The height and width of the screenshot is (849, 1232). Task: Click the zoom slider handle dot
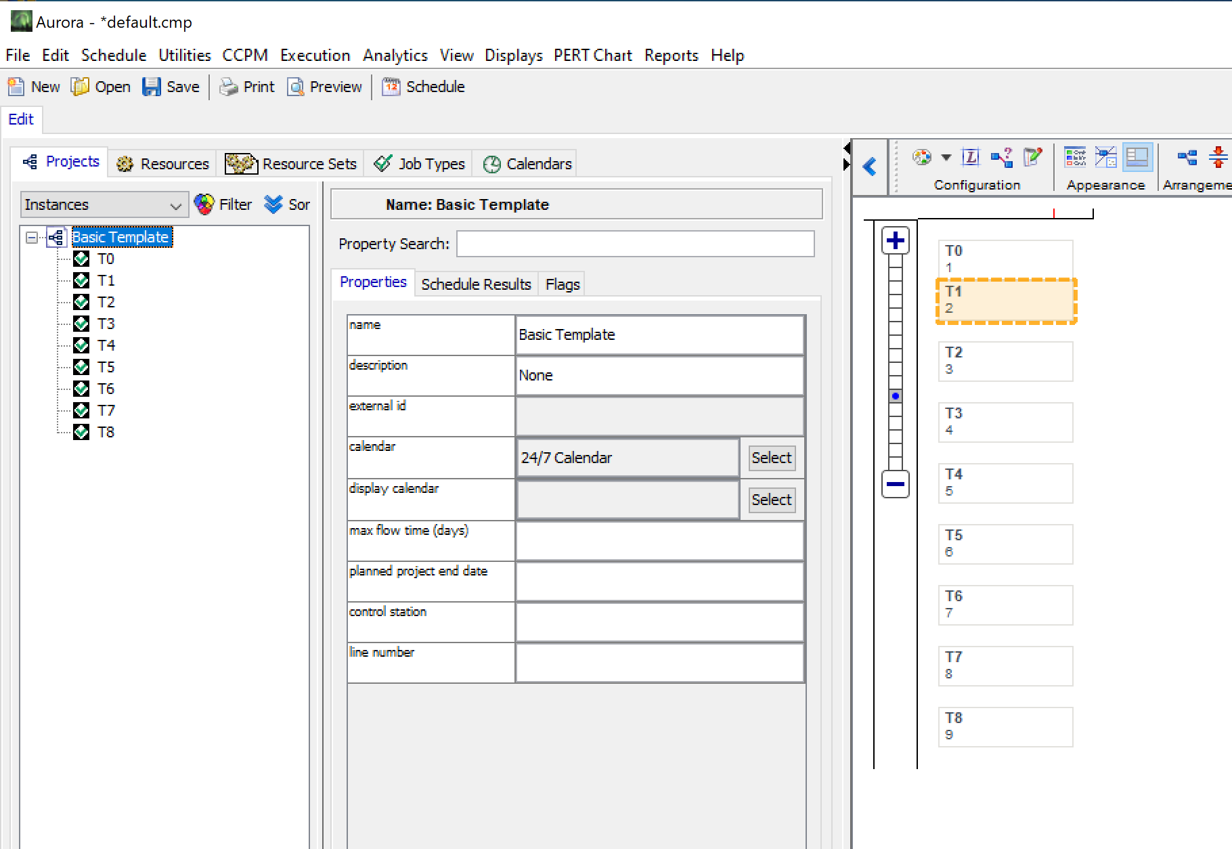[895, 396]
